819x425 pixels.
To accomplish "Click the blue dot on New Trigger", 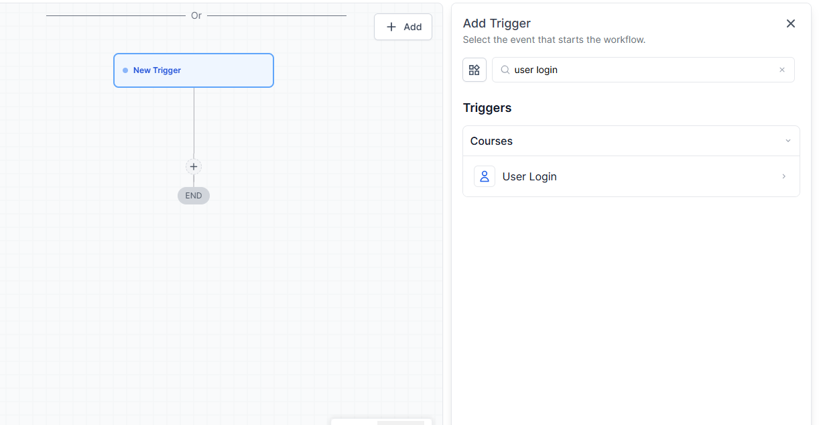I will [x=125, y=70].
